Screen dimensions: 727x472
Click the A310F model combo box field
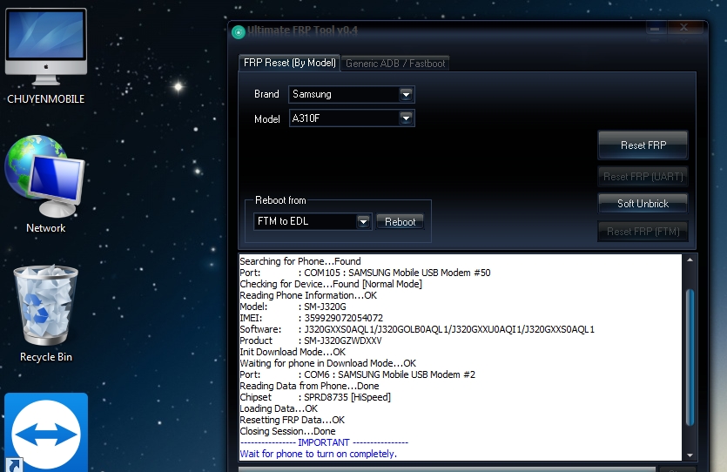[352, 118]
